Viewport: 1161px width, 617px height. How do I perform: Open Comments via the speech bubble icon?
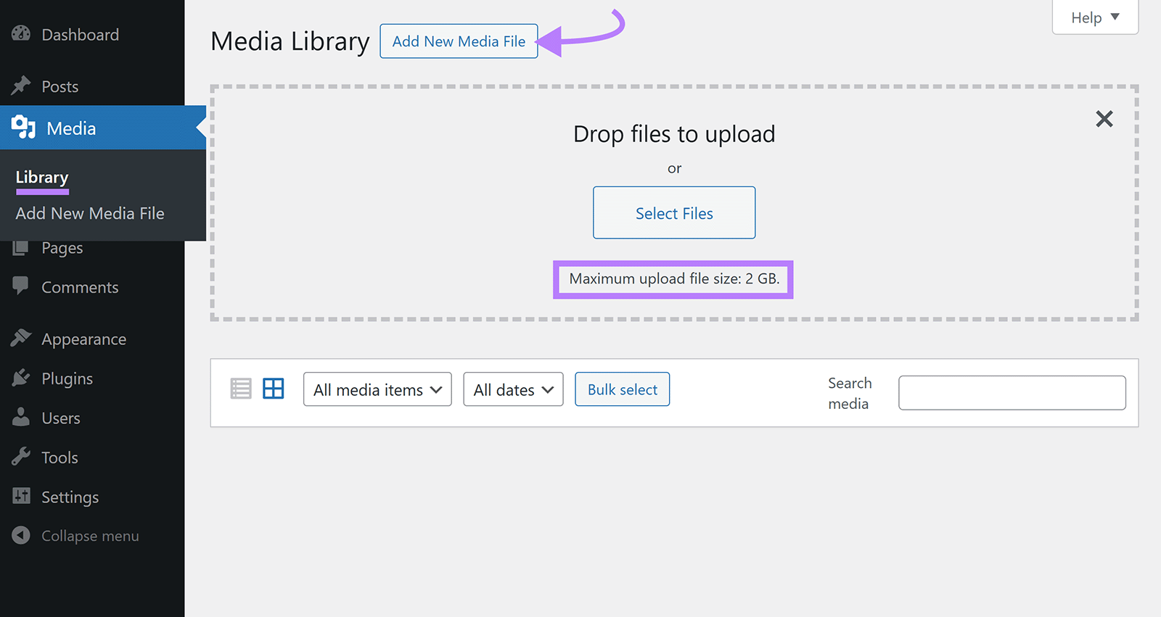(21, 286)
